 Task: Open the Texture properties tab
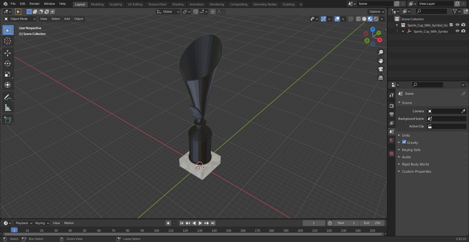click(391, 153)
